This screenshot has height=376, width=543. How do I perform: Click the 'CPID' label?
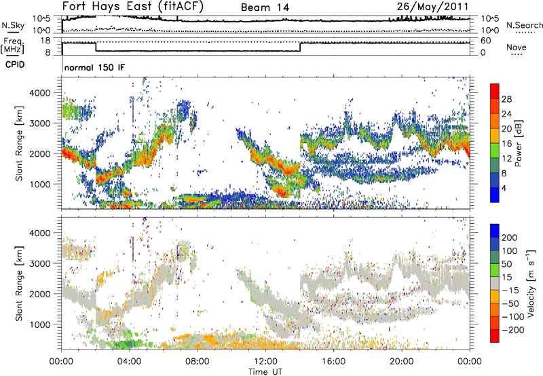15,64
